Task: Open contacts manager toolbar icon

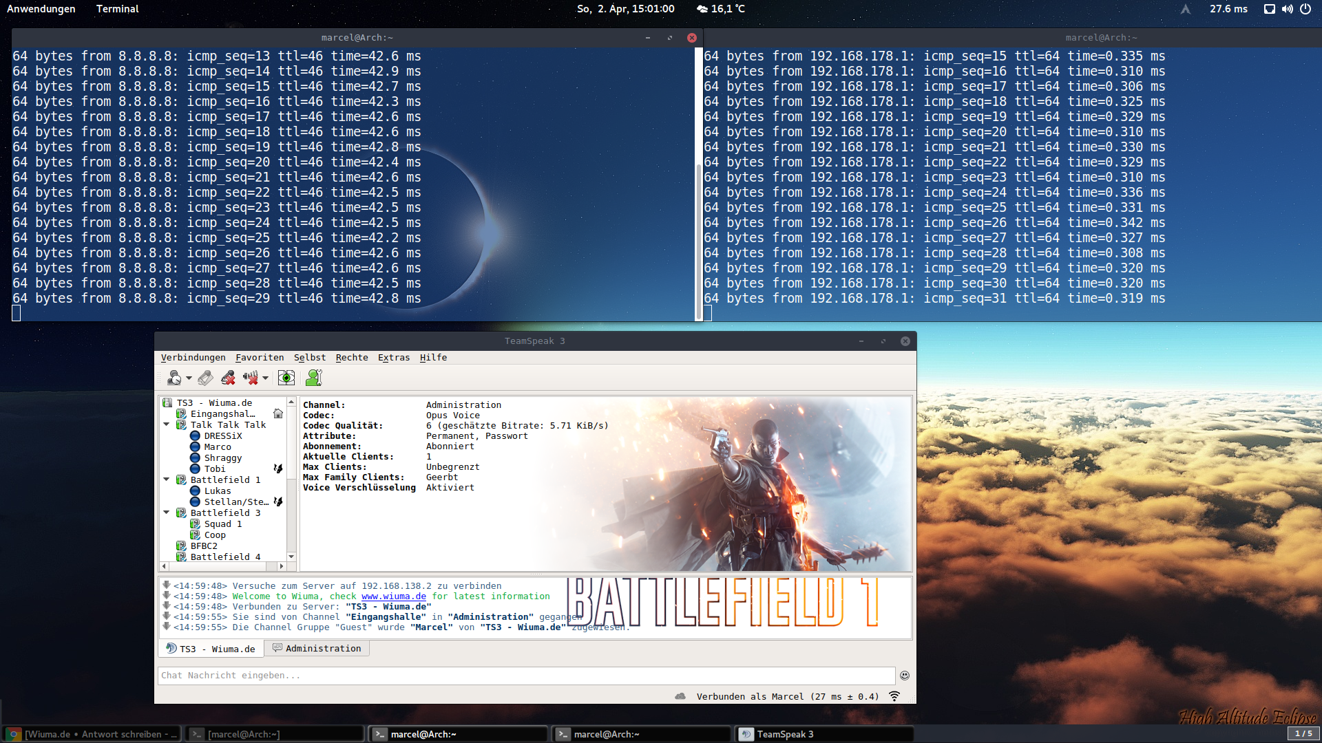Action: pyautogui.click(x=314, y=378)
